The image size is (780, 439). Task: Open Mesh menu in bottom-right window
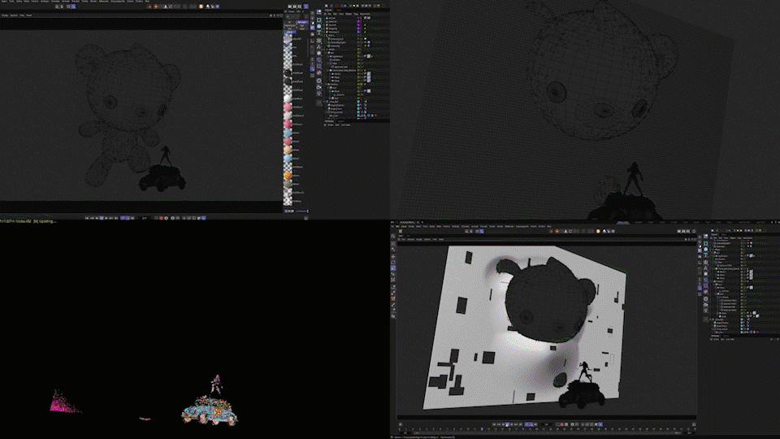point(439,227)
